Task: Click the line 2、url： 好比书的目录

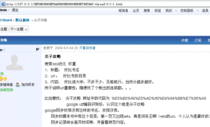Action: tap(65, 76)
